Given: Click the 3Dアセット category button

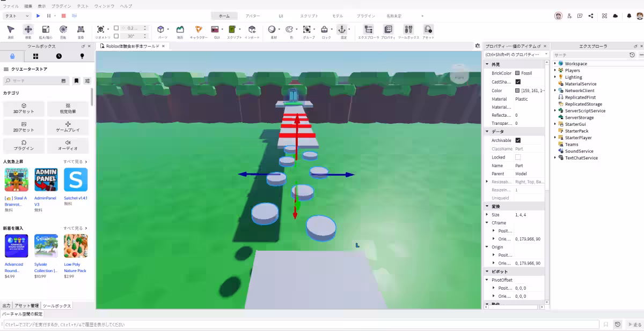Looking at the screenshot, I should click(x=24, y=109).
